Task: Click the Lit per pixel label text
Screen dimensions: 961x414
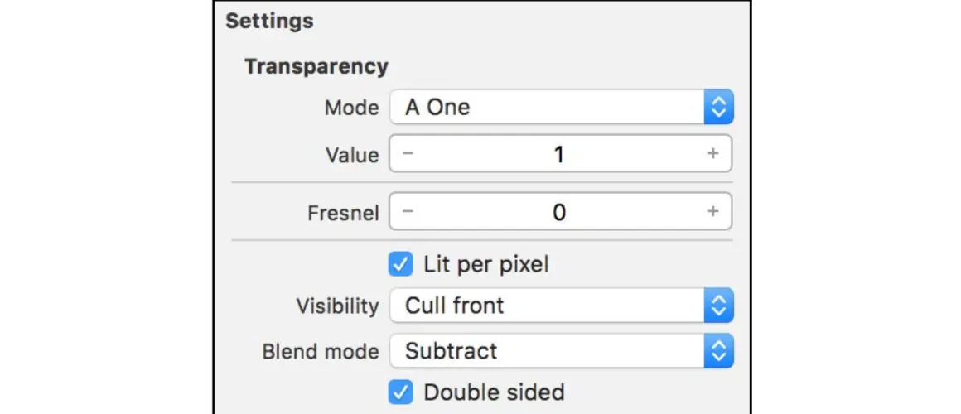Action: coord(485,265)
